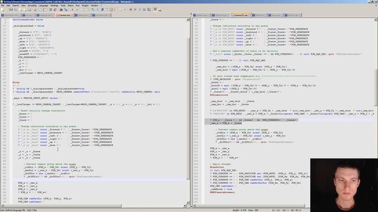The height and width of the screenshot is (212, 378).
Task: Paste from clipboard toolbar icon
Action: coord(44,9)
